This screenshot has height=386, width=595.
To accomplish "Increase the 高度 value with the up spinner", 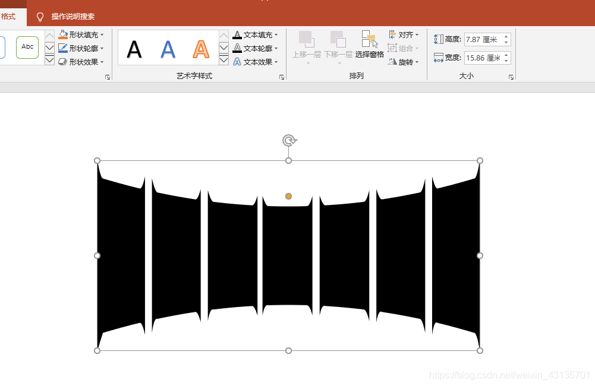I will [x=506, y=37].
